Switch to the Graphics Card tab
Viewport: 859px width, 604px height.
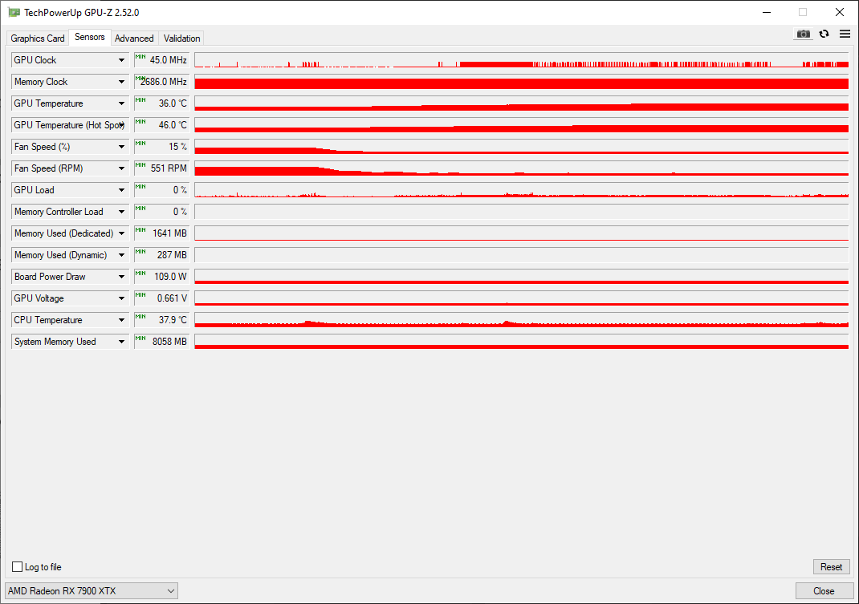click(38, 39)
